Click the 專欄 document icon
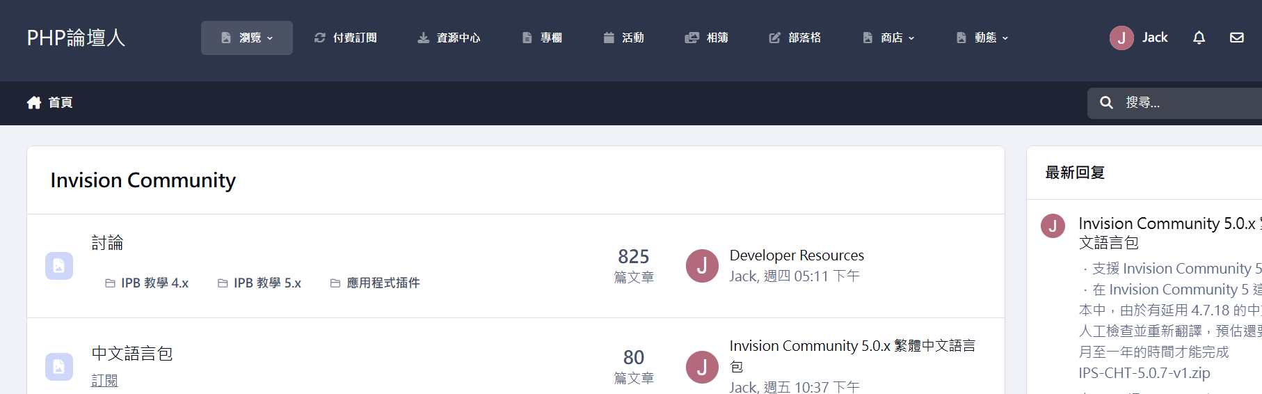Viewport: 1262px width, 394px height. coord(527,38)
